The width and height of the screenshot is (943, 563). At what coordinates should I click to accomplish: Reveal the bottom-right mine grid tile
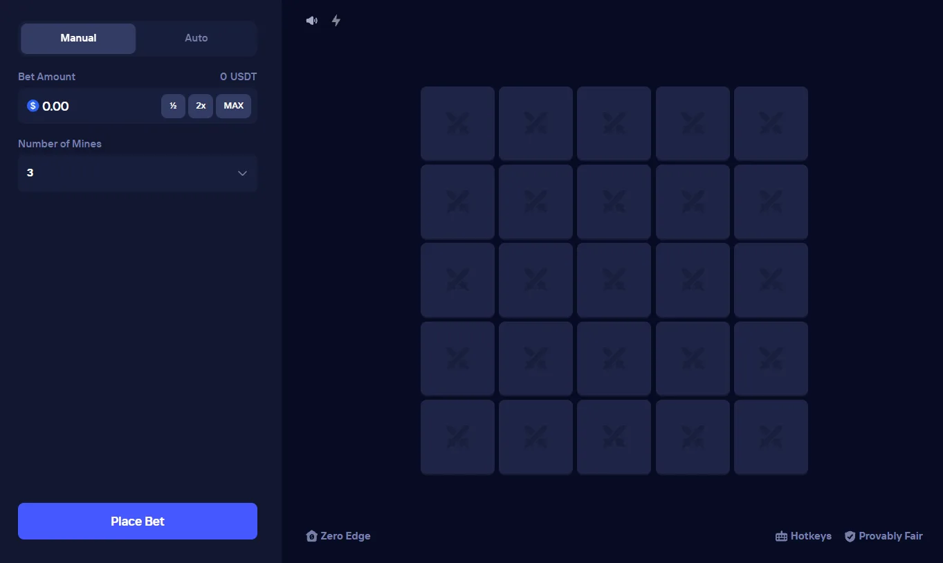coord(771,437)
